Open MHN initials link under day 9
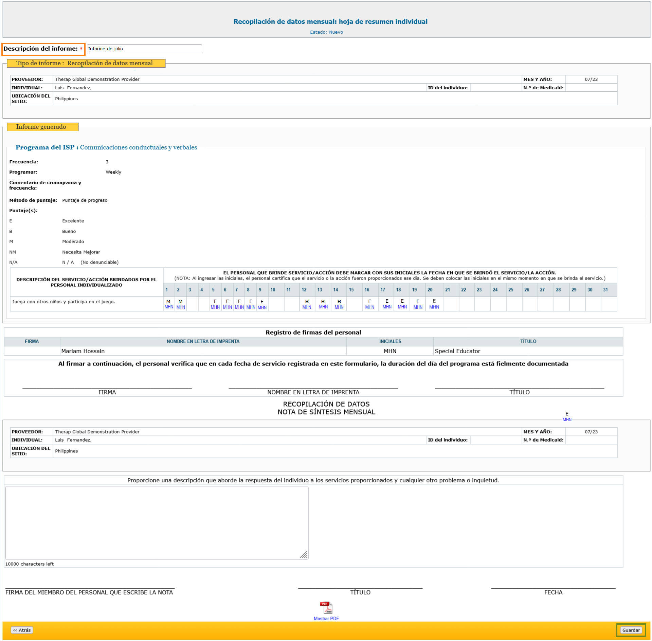 pyautogui.click(x=262, y=308)
